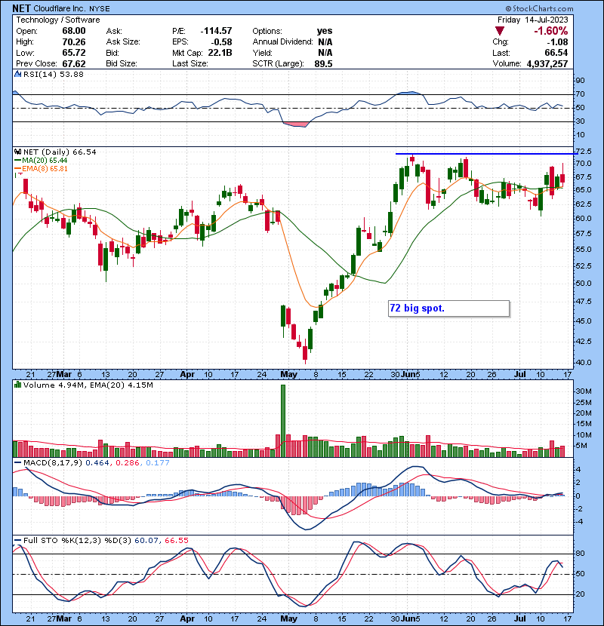Viewport: 604px width, 626px height.
Task: Click the Mar label on price chart axis
Action: (x=64, y=375)
